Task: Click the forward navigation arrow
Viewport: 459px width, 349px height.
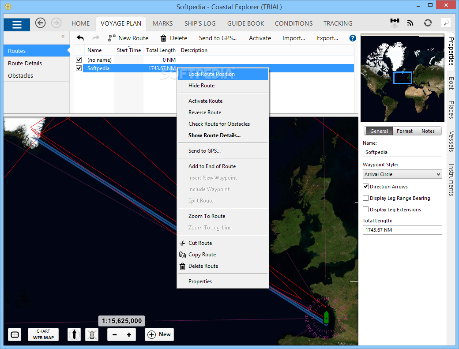Action: pos(56,23)
